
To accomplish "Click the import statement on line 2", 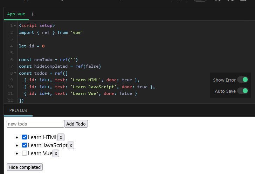I will [51, 32].
